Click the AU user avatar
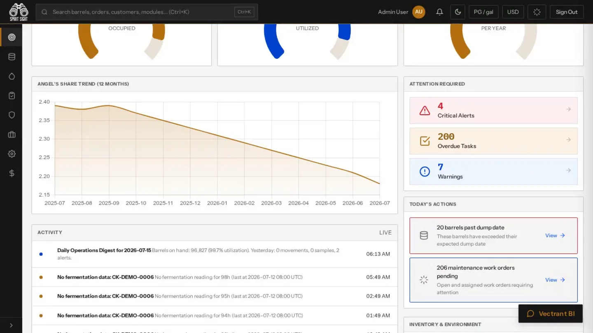 click(x=419, y=12)
